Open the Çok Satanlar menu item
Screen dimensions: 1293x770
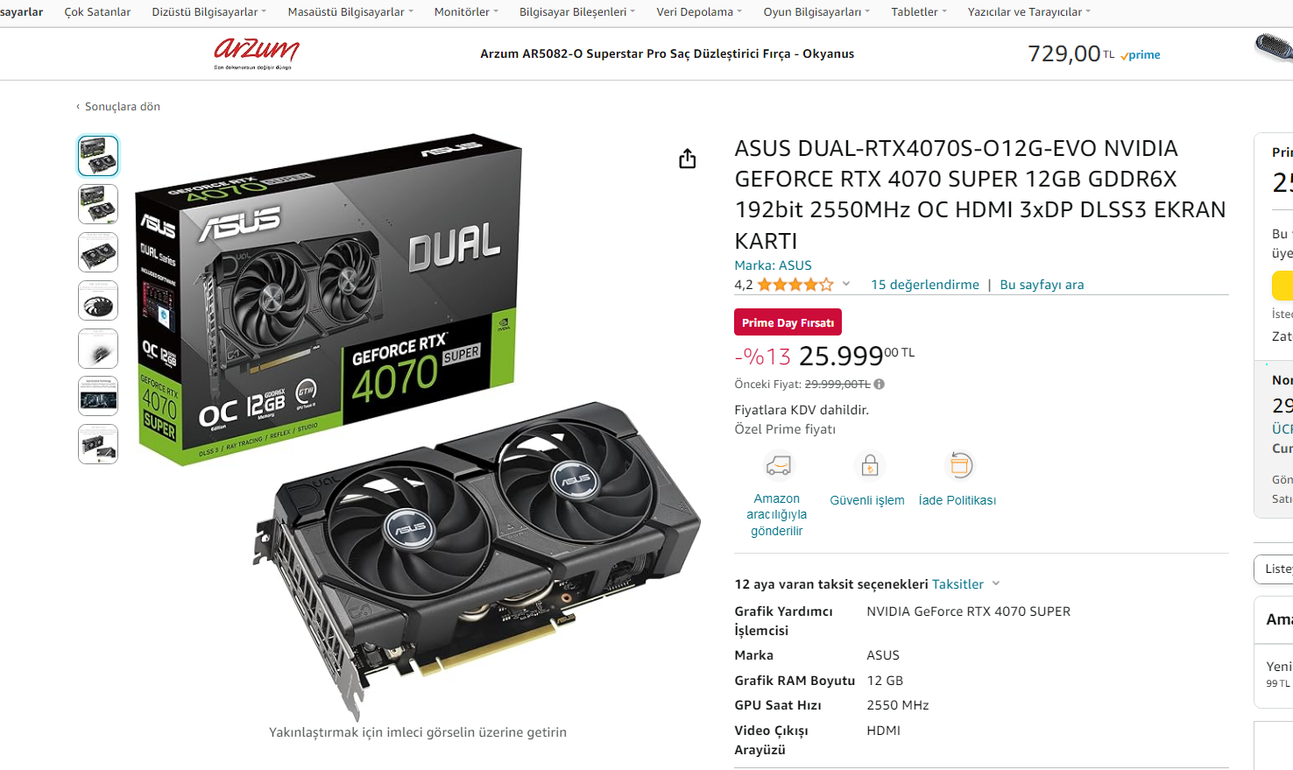(97, 12)
